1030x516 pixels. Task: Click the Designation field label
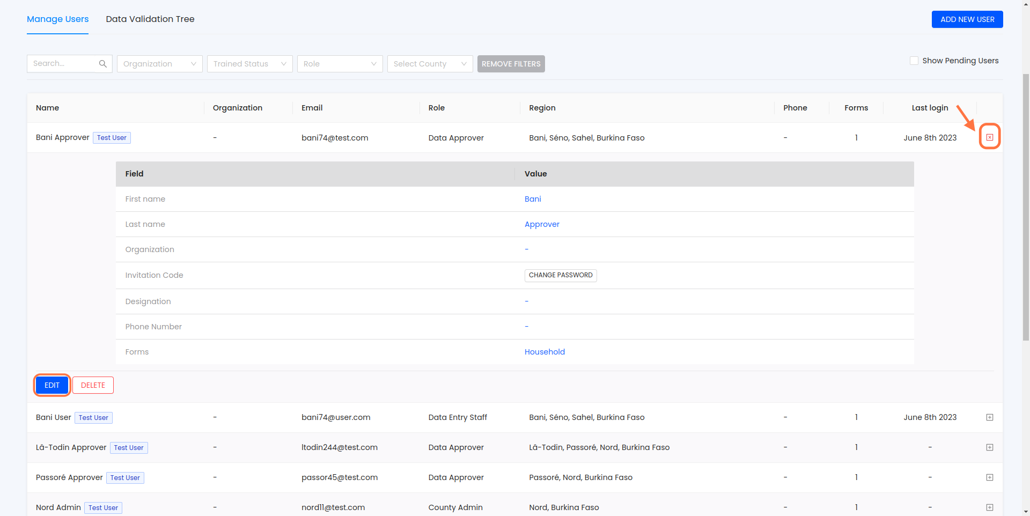(148, 301)
